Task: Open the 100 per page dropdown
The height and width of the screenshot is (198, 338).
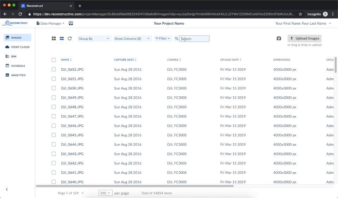Action: (105, 193)
